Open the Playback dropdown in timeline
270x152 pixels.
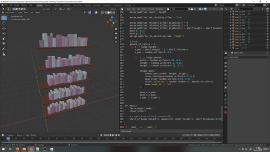(11, 135)
